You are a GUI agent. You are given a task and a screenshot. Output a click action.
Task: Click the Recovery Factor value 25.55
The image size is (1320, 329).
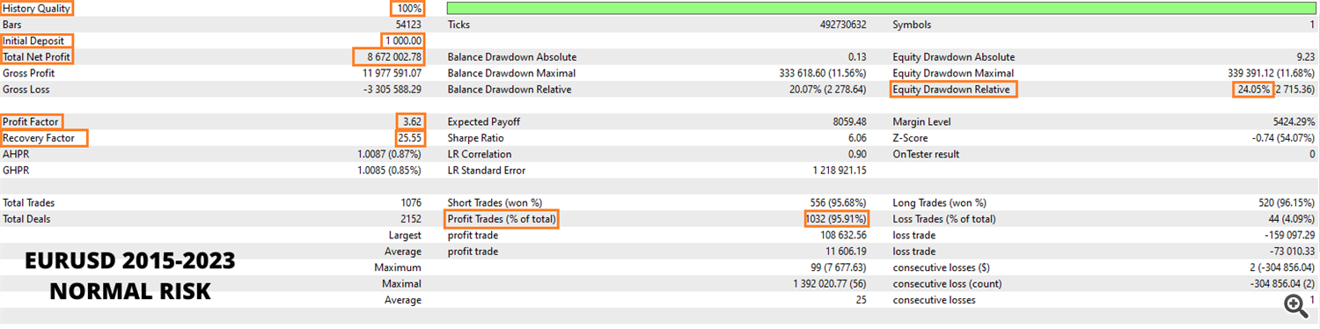click(410, 138)
